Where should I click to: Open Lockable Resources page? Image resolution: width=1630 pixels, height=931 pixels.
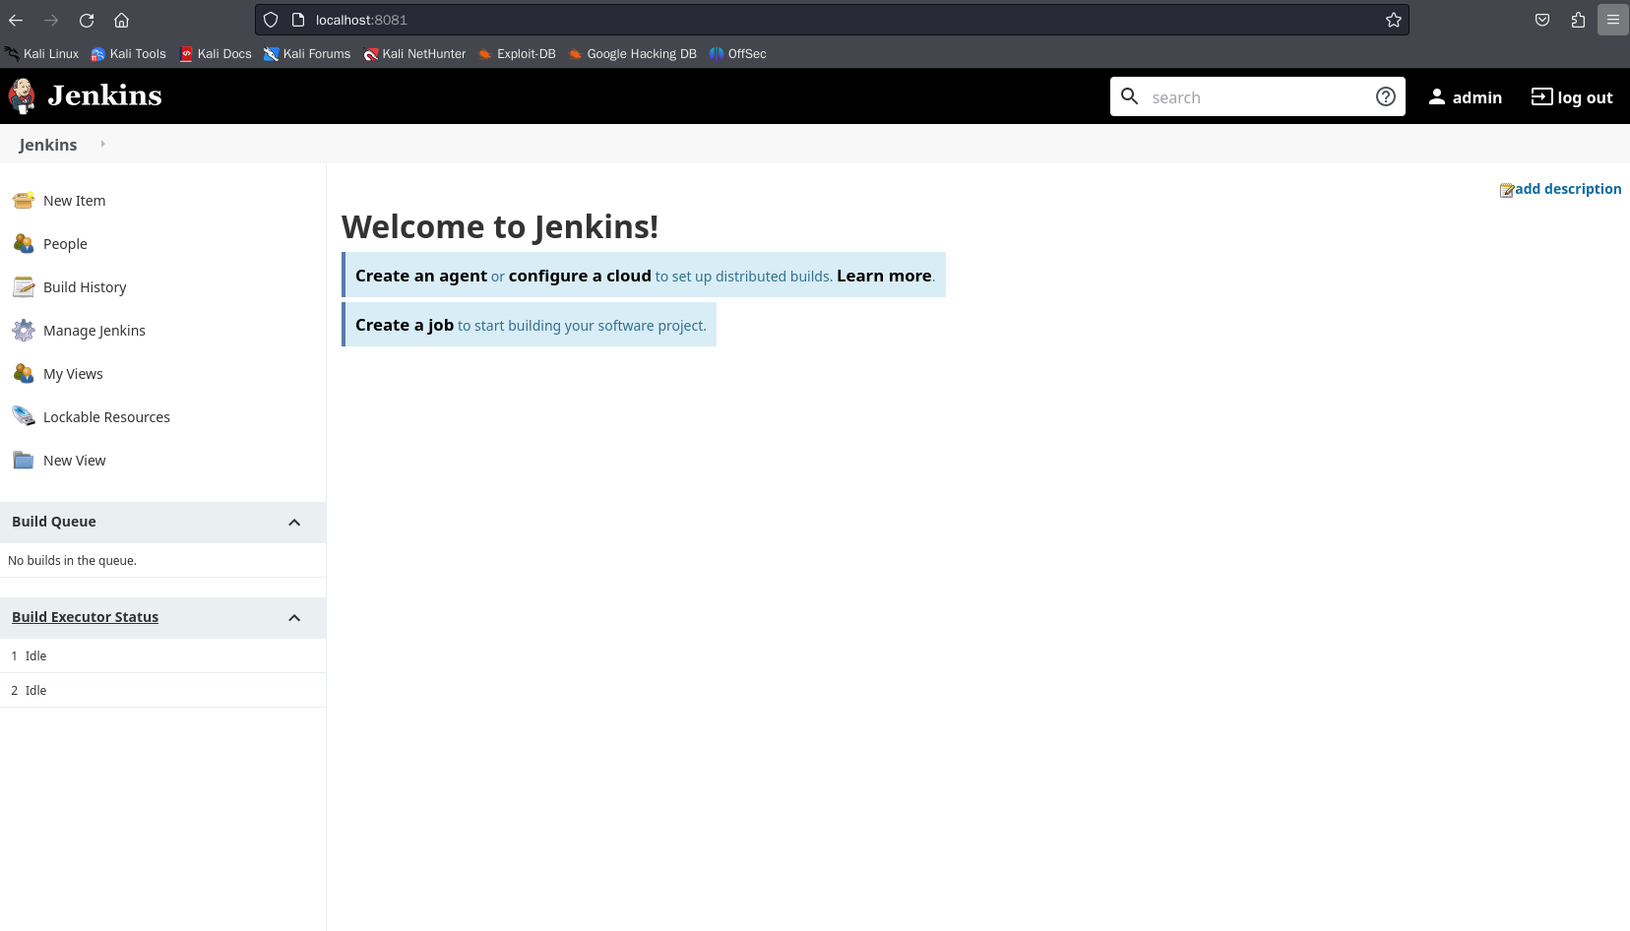(106, 417)
